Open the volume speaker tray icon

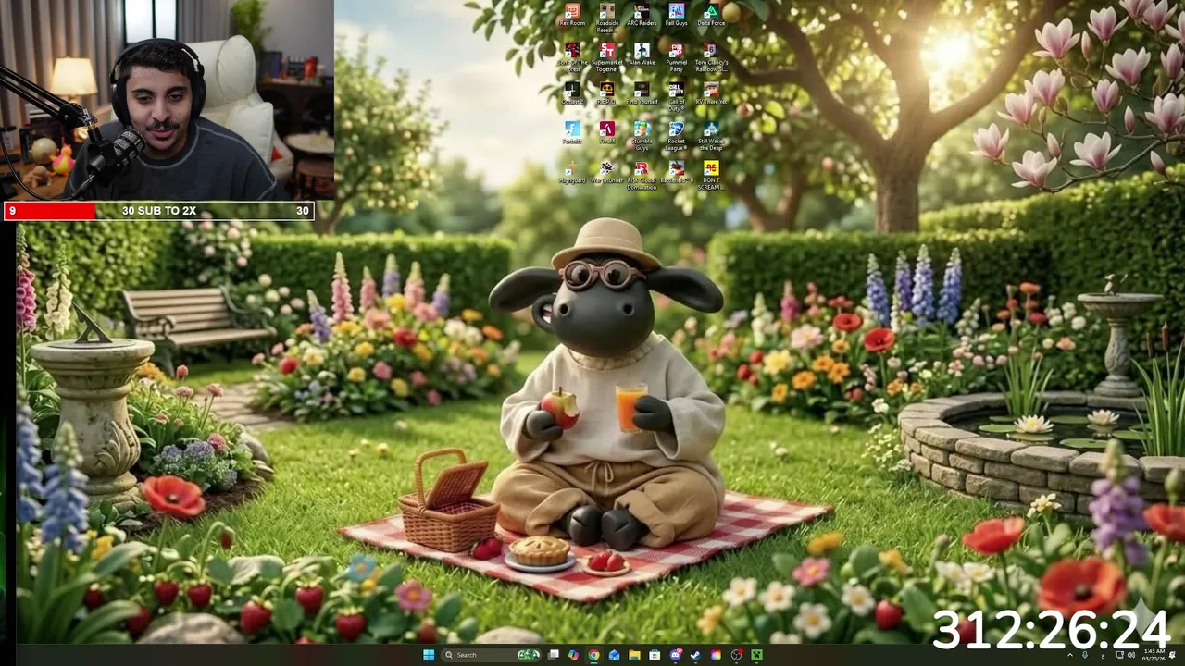click(1131, 655)
